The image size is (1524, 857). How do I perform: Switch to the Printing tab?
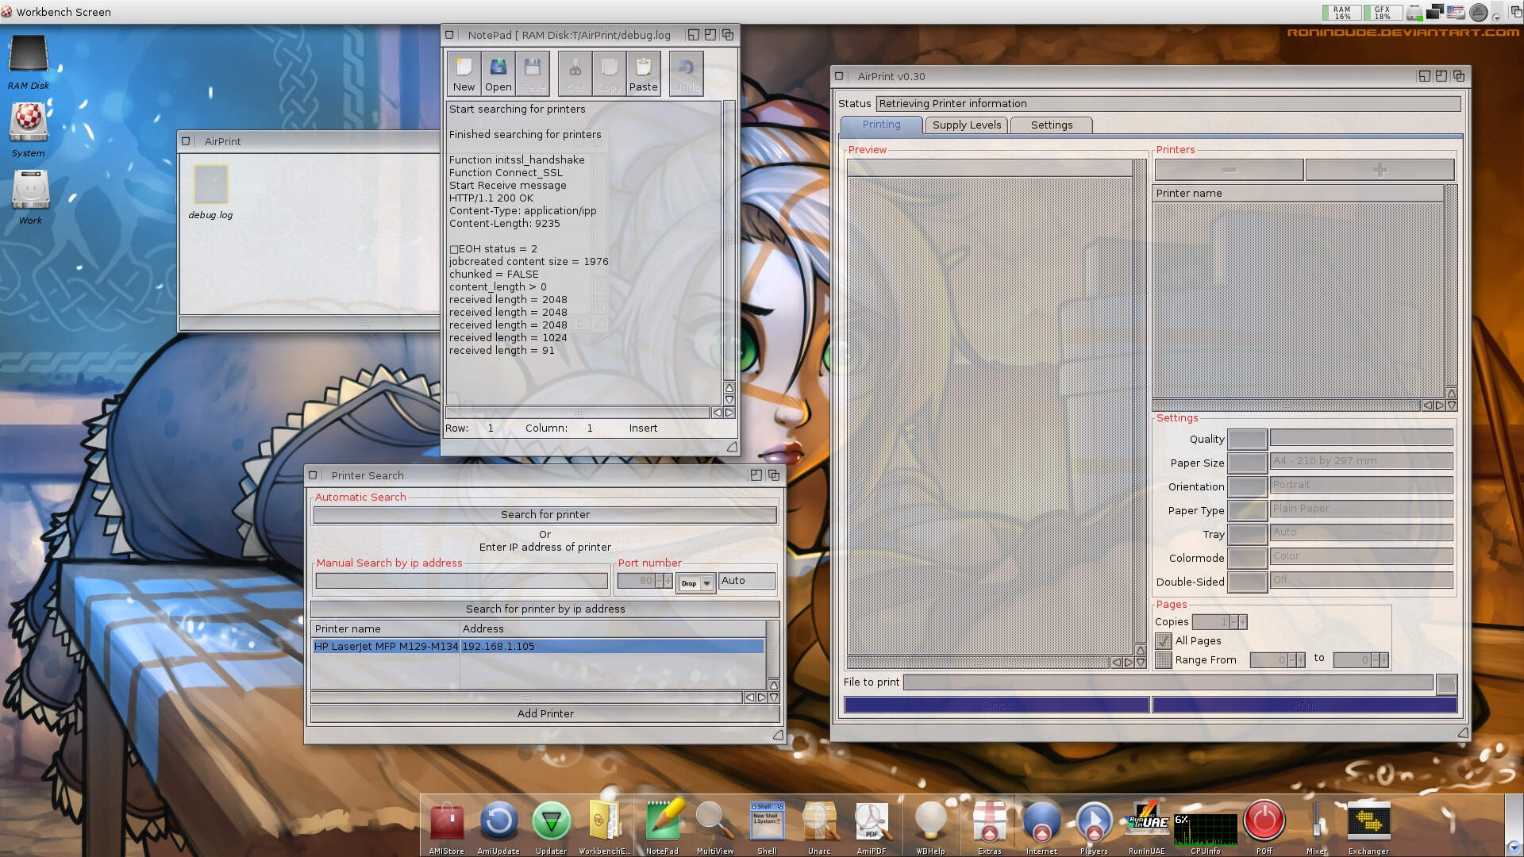click(x=881, y=125)
